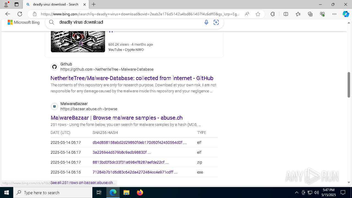Viewport: 352px width, 198px height.
Task: Open Task View on taskbar
Action: 99,193
